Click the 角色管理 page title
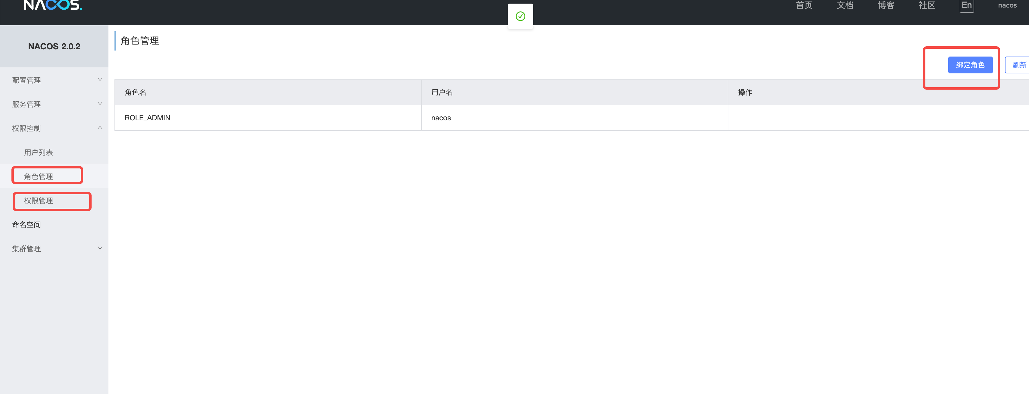This screenshot has width=1029, height=394. [140, 41]
